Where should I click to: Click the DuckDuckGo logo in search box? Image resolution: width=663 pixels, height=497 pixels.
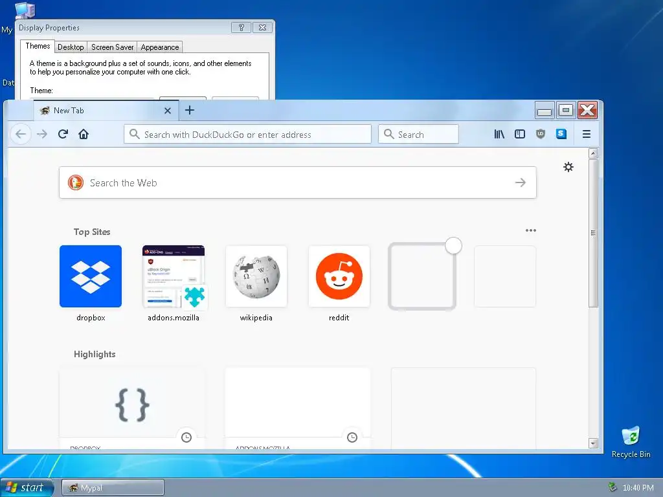pos(76,182)
